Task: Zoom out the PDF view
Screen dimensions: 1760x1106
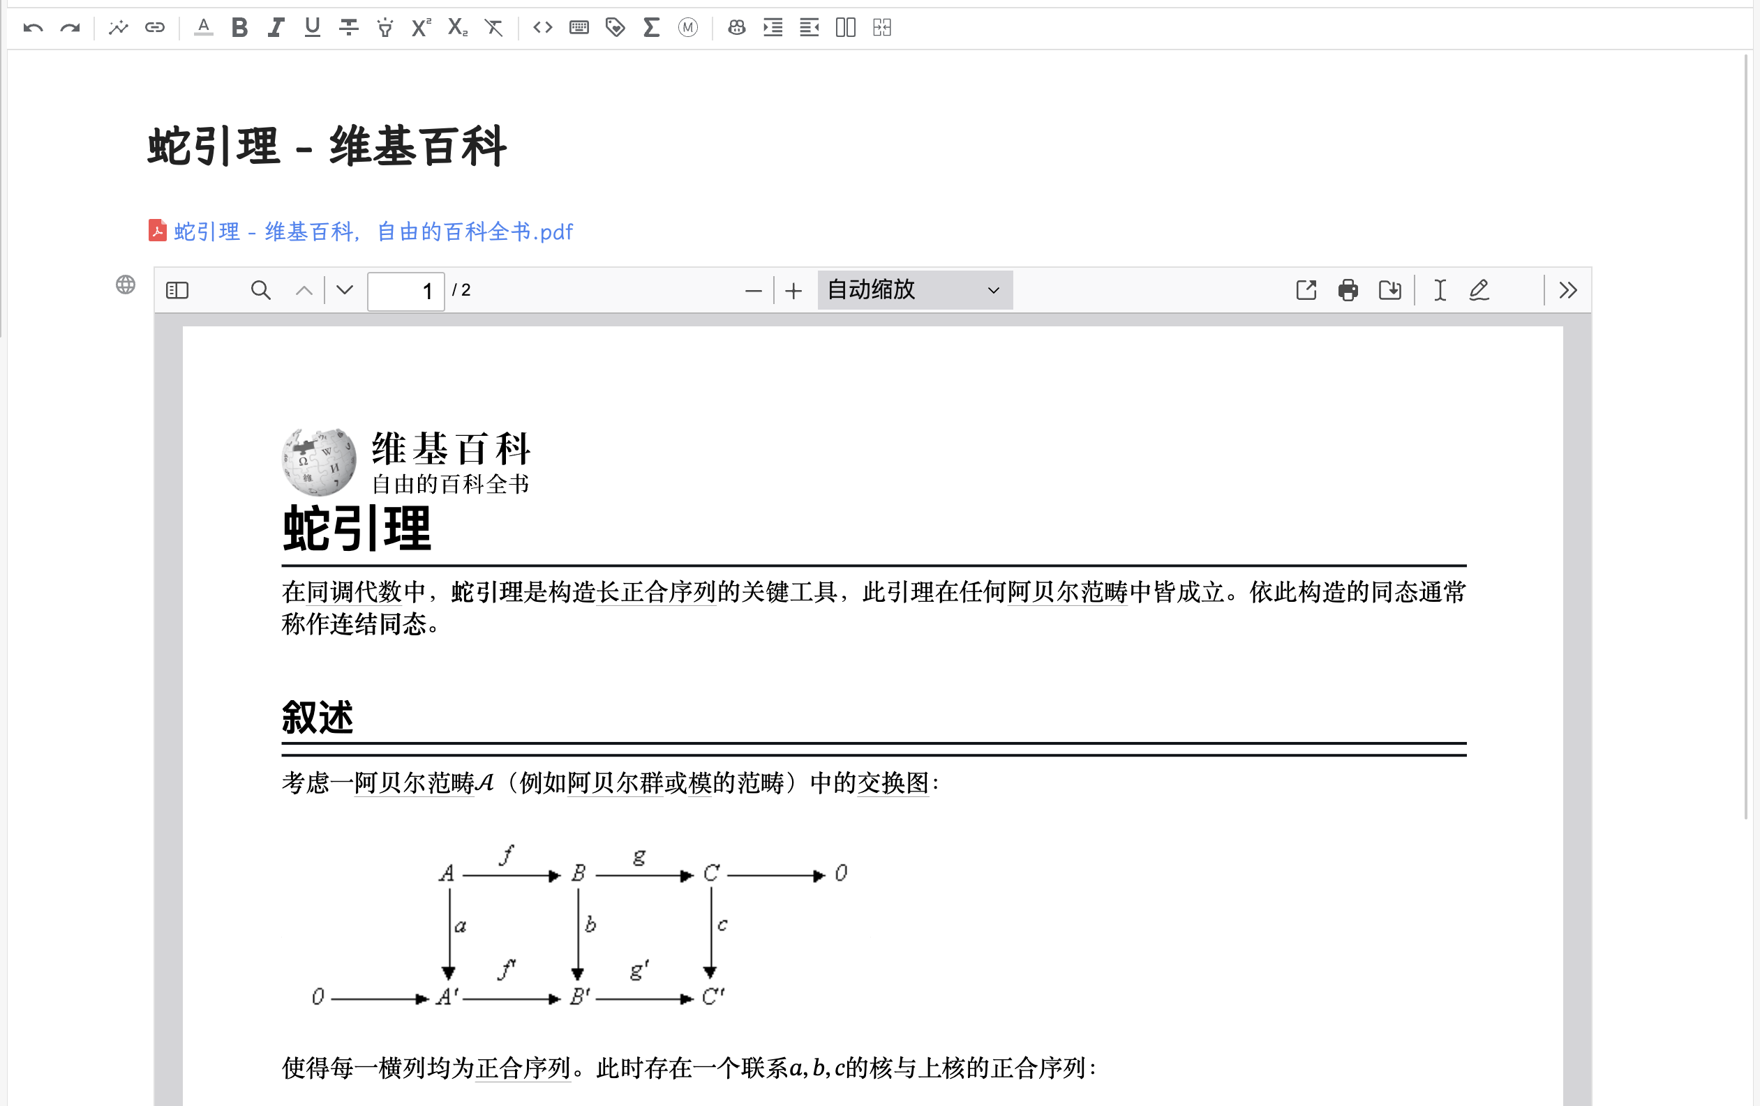Action: [x=754, y=290]
